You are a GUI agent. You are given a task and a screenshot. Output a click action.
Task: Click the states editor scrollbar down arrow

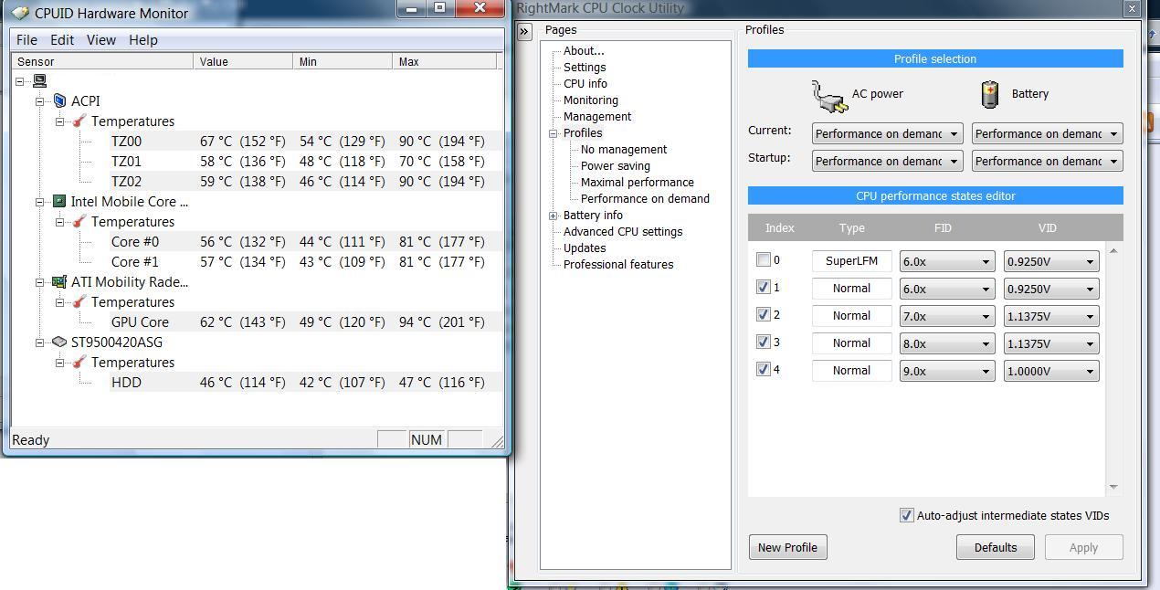1113,487
